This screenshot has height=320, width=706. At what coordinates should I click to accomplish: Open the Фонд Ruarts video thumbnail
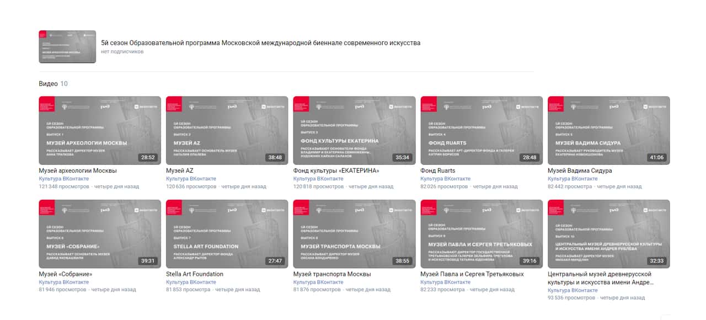point(482,130)
